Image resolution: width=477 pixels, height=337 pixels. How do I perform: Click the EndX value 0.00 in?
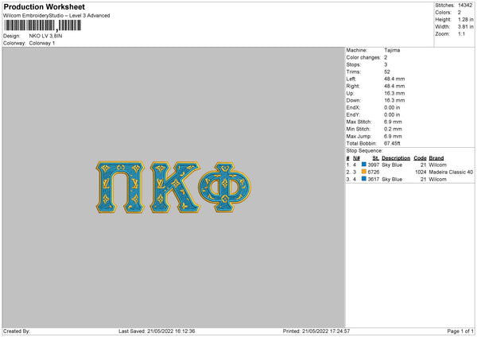(x=392, y=107)
